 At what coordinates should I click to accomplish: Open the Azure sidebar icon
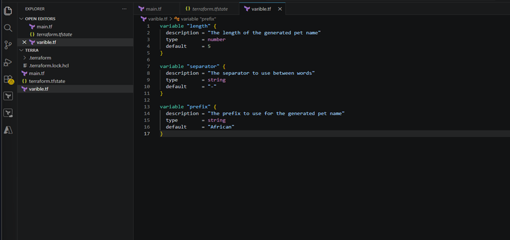[8, 130]
